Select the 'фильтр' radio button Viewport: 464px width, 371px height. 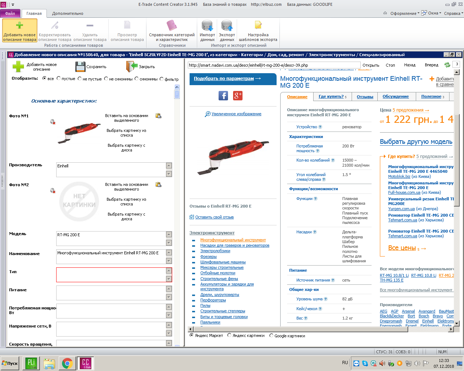point(162,78)
